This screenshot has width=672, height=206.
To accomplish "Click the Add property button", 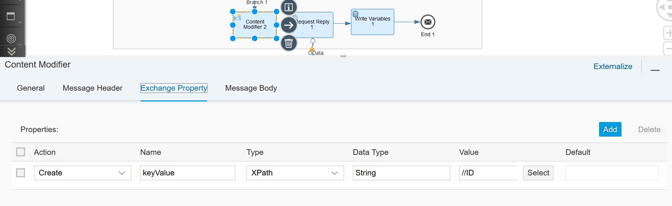I will 610,129.
